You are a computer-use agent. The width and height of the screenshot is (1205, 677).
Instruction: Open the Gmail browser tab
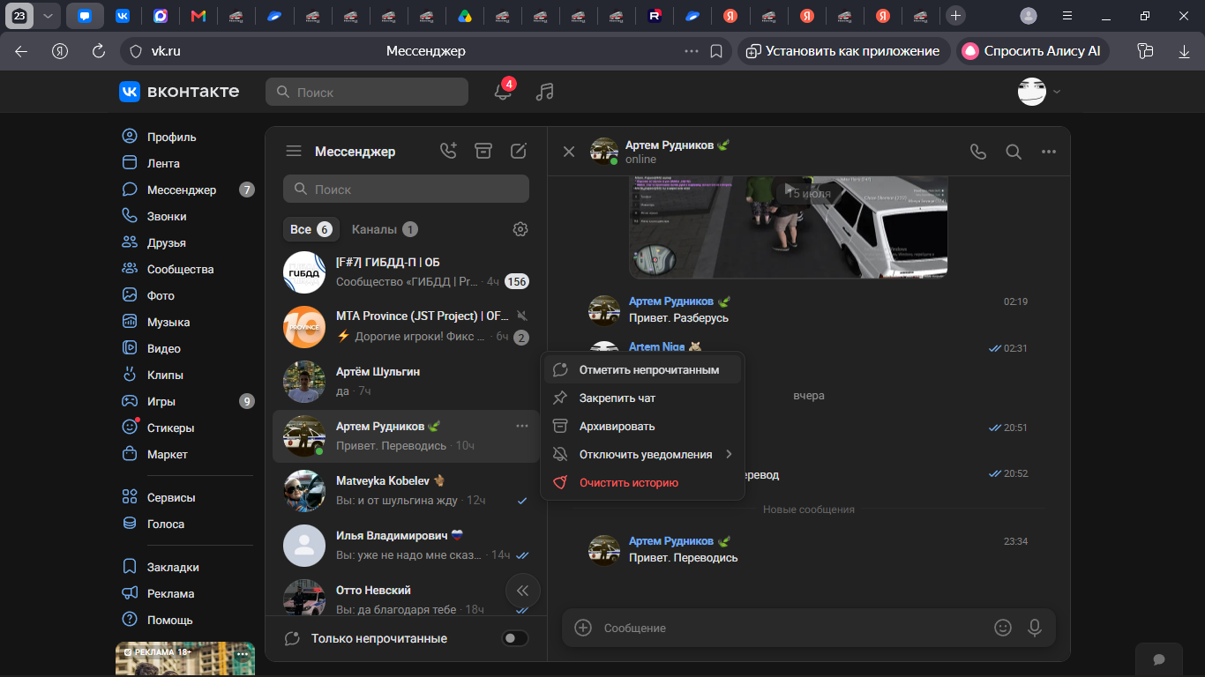(198, 16)
